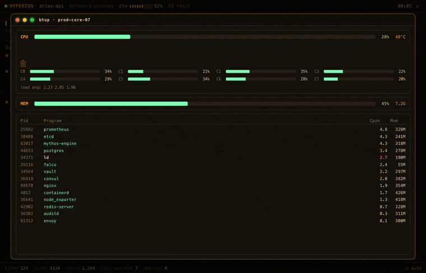Click the MEM usage bar

point(205,103)
